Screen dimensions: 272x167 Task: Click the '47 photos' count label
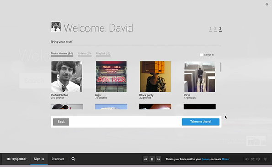pyautogui.click(x=190, y=98)
